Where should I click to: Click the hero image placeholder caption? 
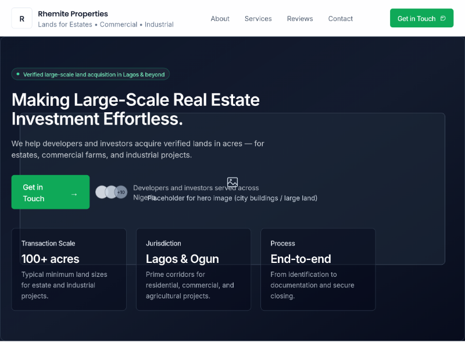point(233,198)
